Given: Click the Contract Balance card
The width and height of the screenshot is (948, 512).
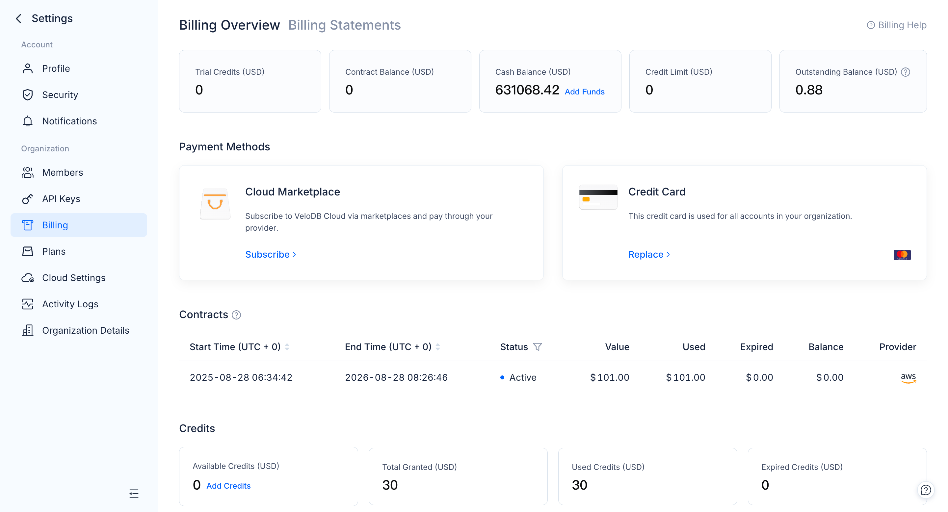Looking at the screenshot, I should click(400, 81).
